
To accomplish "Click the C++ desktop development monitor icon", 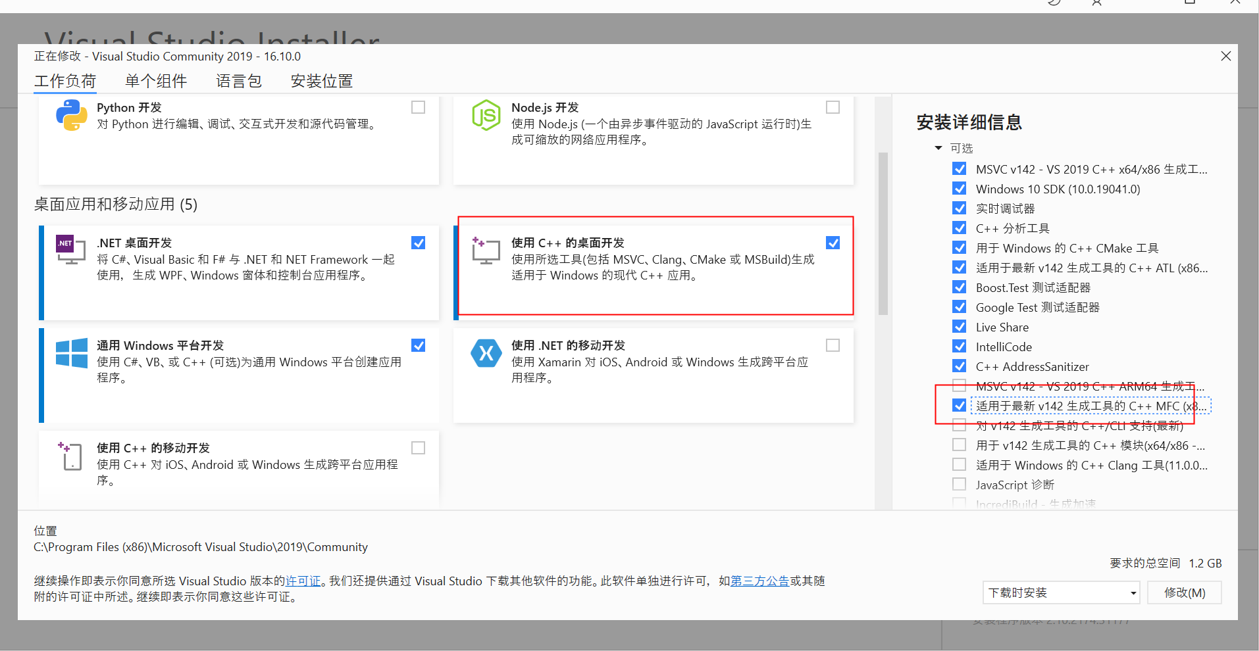I will tap(486, 251).
